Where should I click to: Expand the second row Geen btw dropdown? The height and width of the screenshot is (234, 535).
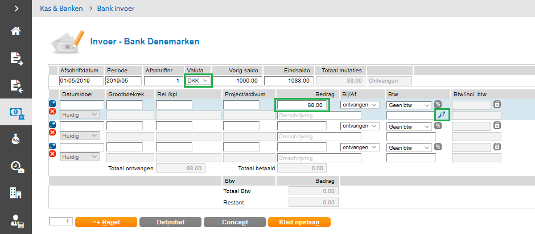[x=409, y=126]
